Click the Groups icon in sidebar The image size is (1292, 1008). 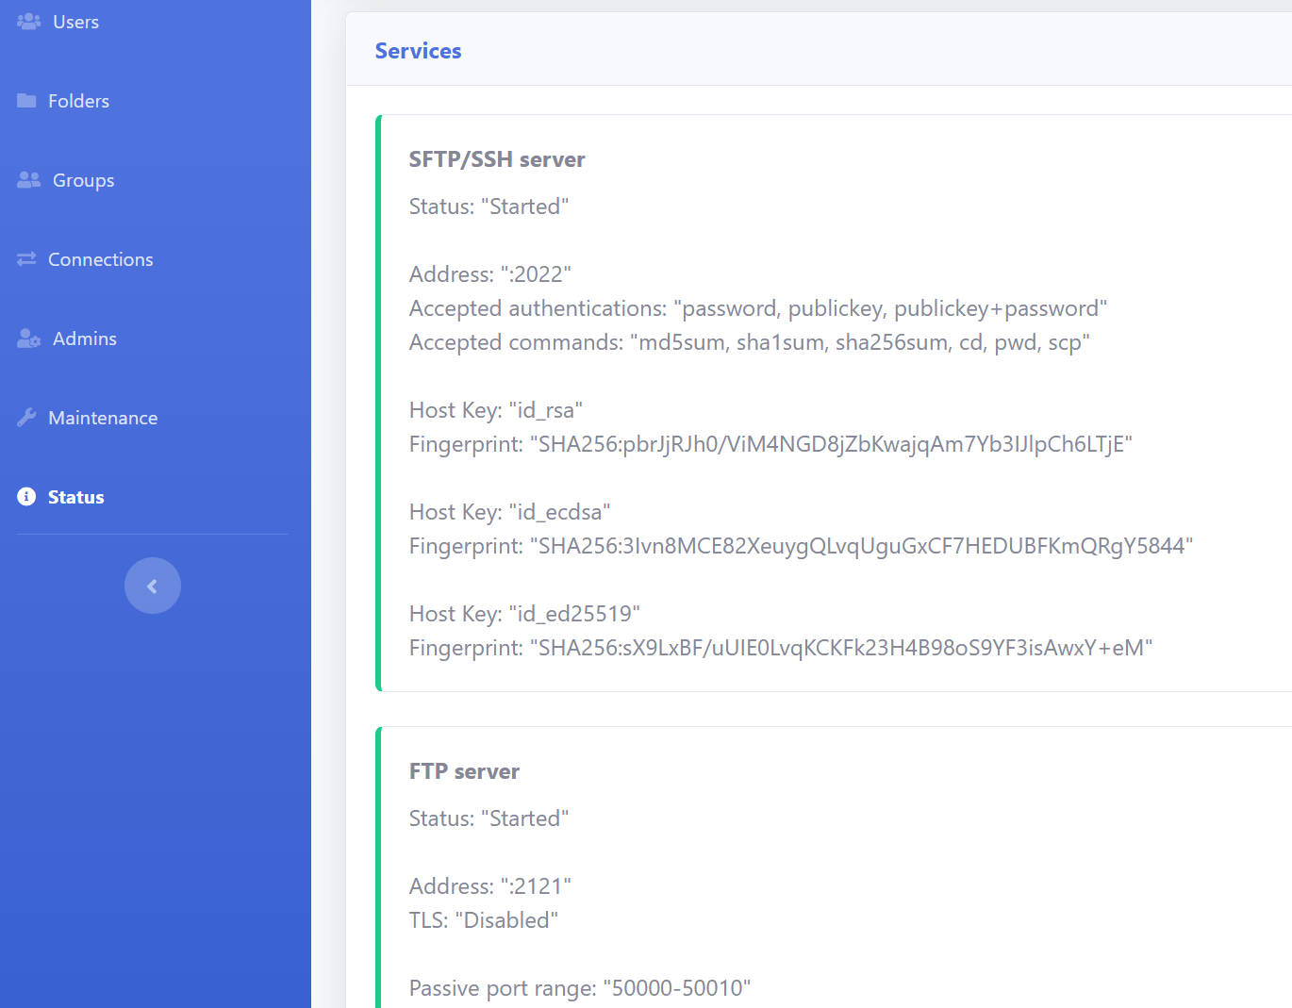28,179
